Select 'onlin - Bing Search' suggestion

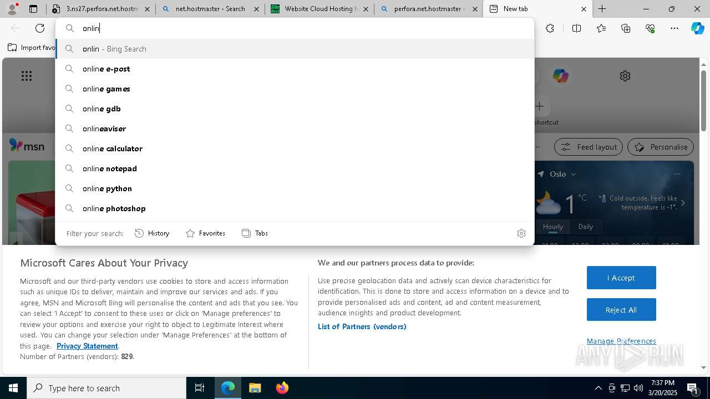(x=295, y=49)
